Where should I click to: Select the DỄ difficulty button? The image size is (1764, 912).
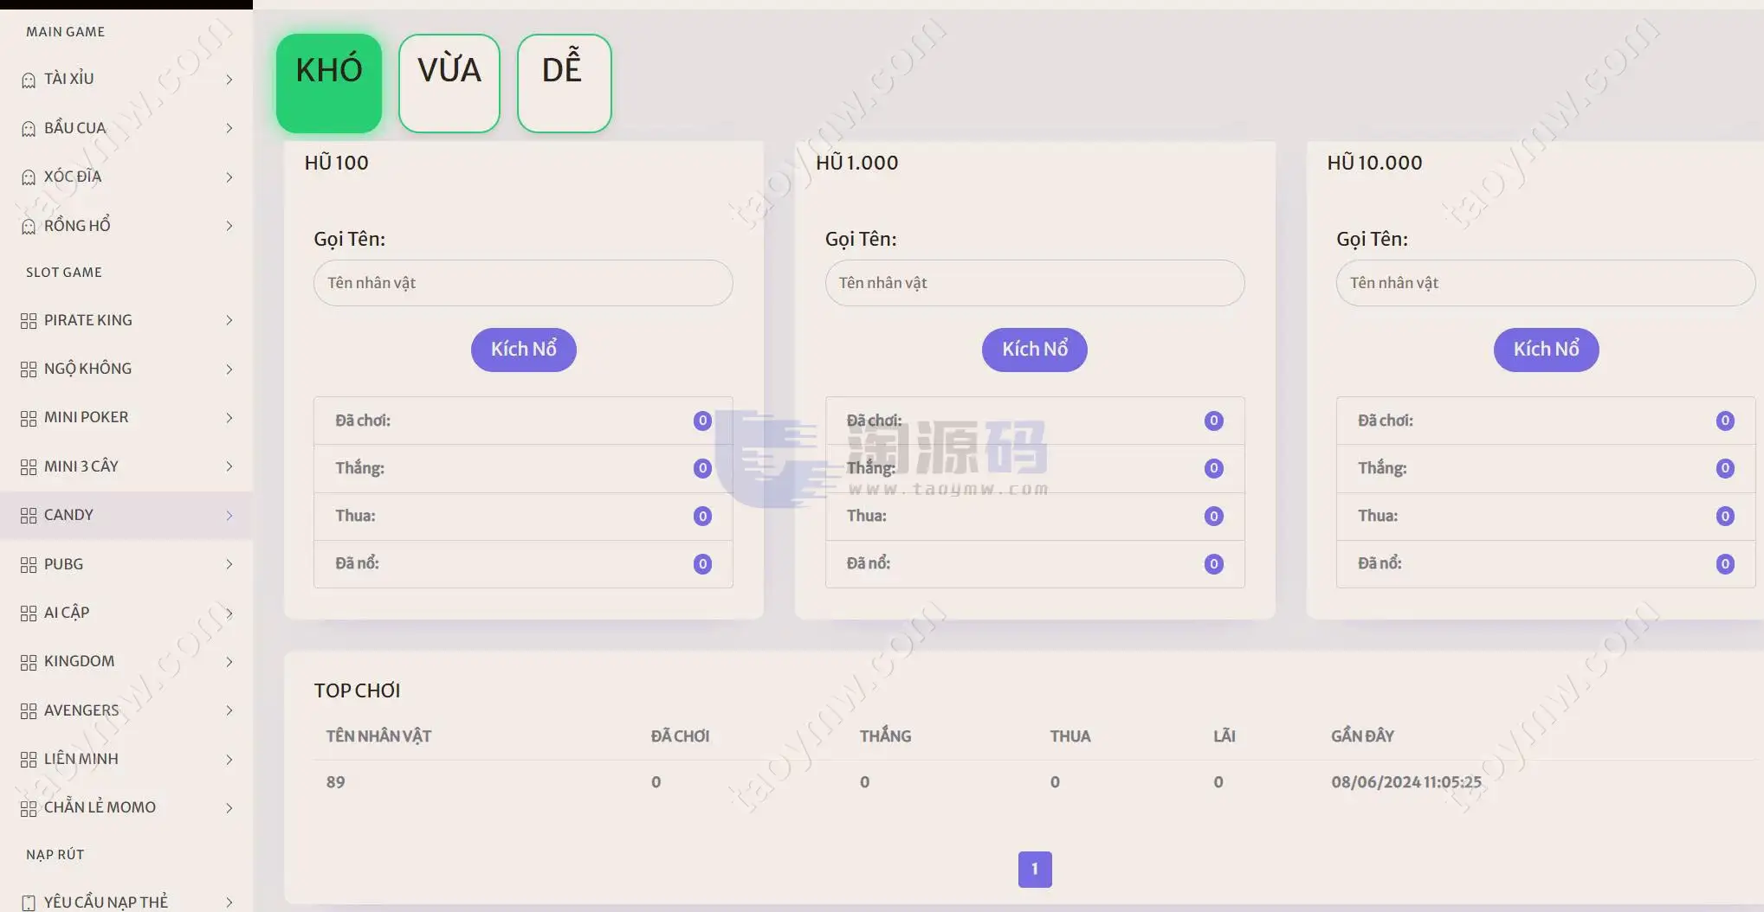coord(565,83)
